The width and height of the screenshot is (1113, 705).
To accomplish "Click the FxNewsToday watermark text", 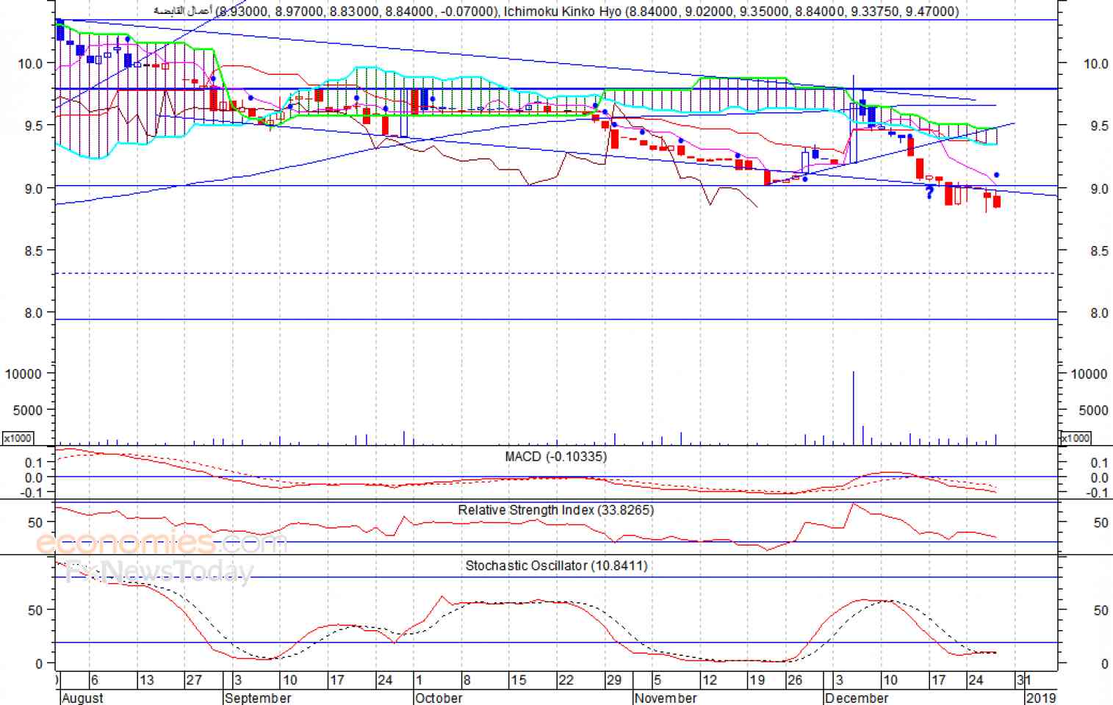I will [160, 571].
